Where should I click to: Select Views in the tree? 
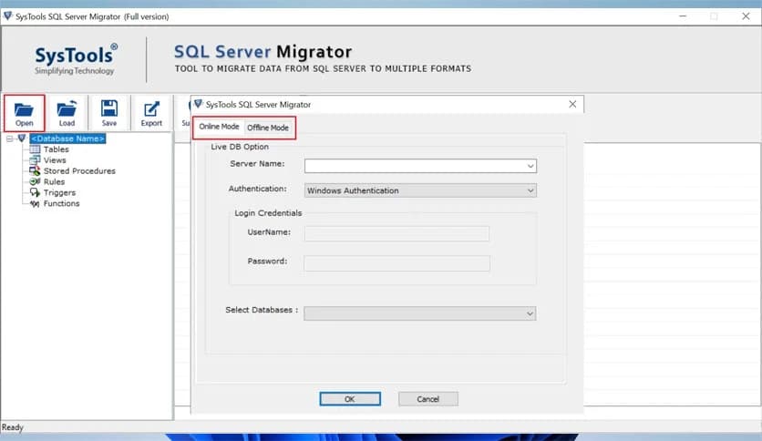point(55,159)
